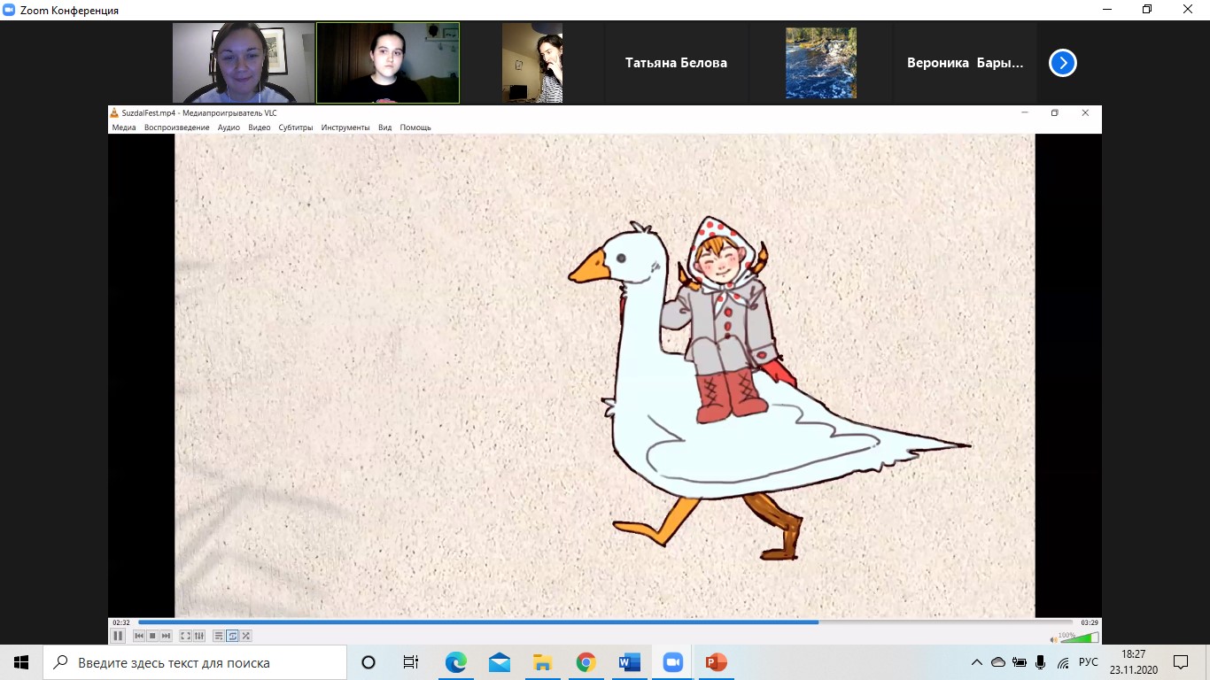Image resolution: width=1210 pixels, height=680 pixels.
Task: Open the Видео menu
Action: click(x=260, y=127)
